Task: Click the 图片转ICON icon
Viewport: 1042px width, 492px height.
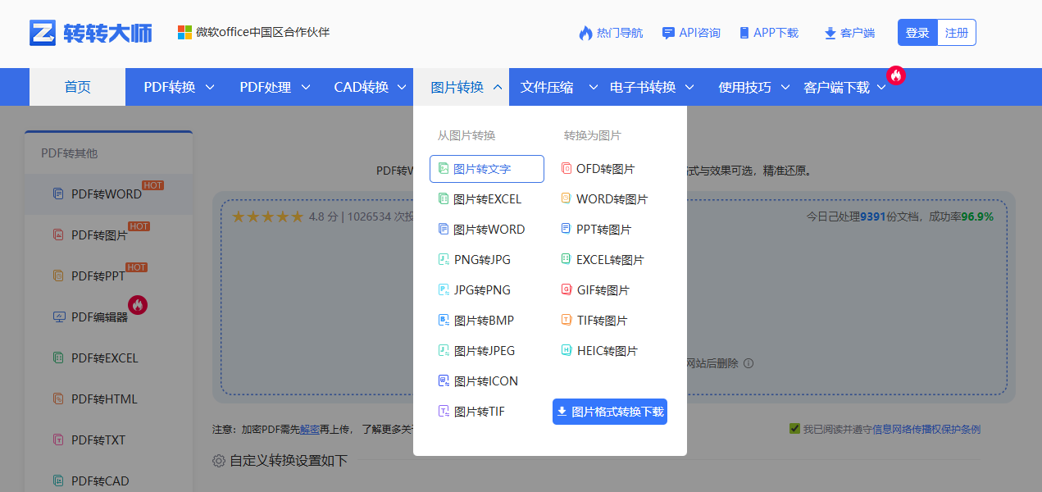Action: click(x=444, y=381)
